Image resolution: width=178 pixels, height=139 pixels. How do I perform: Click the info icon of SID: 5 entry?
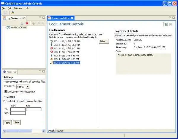(x=52, y=56)
